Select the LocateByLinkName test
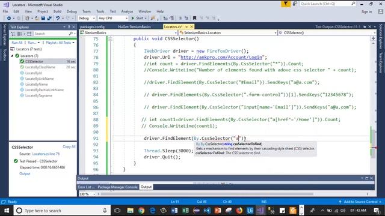The width and height of the screenshot is (385, 216). 39,79
